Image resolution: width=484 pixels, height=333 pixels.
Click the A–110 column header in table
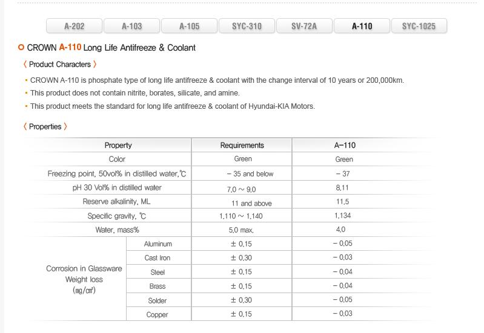pyautogui.click(x=345, y=145)
